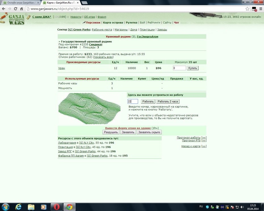Image resolution: width=264 pixels, height=211 pixels.
Task: Click 'показать всех' workers link
Action: click(x=103, y=57)
